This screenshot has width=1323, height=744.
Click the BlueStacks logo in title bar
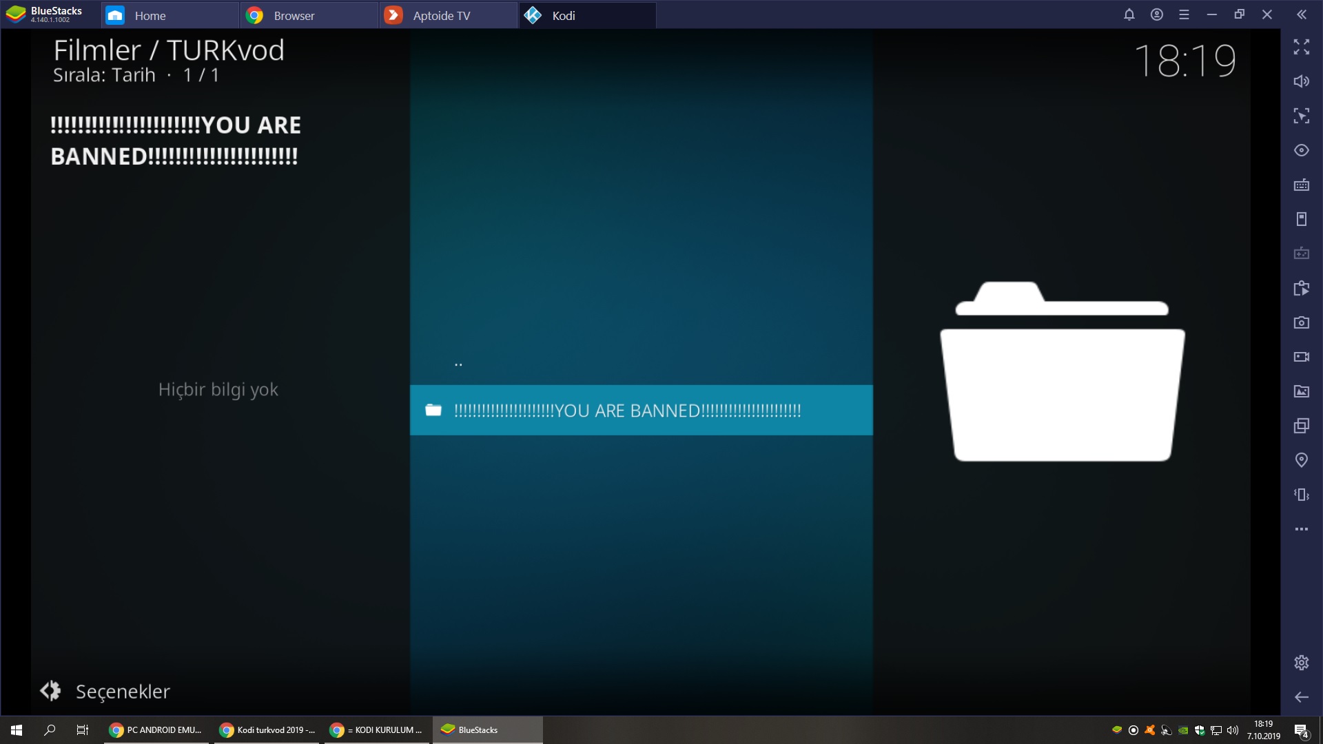point(15,14)
